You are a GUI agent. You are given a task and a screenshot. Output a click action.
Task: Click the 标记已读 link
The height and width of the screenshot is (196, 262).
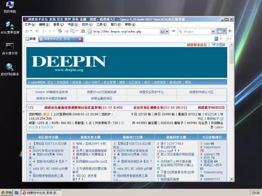click(x=211, y=114)
